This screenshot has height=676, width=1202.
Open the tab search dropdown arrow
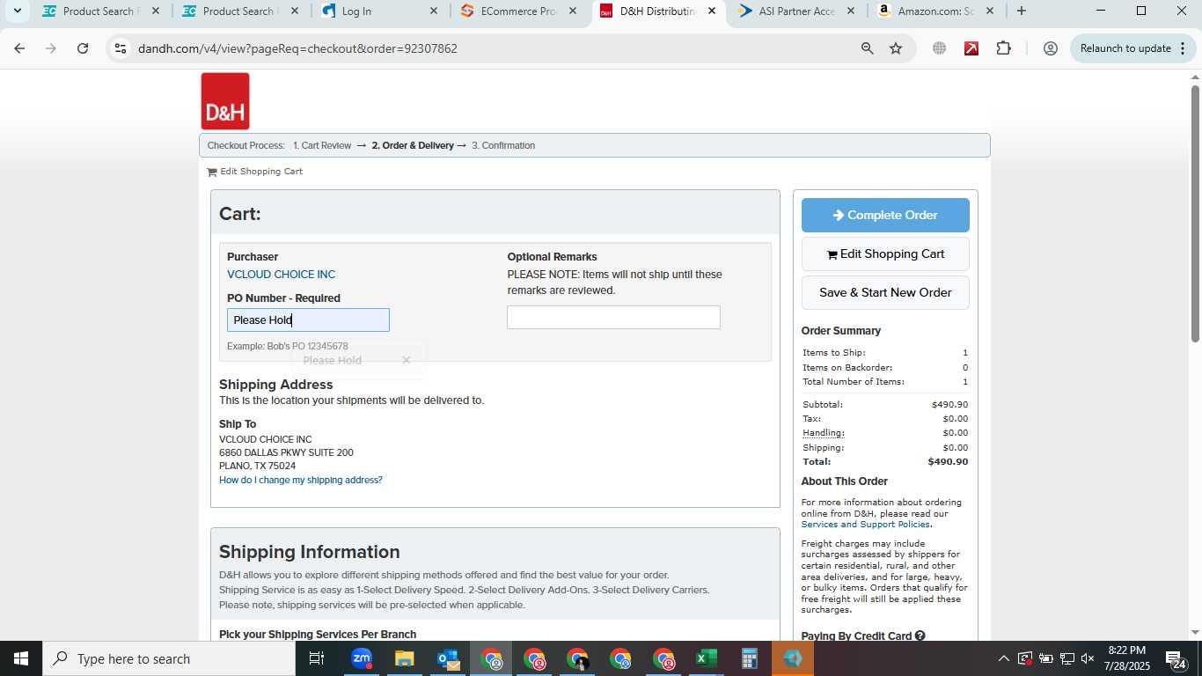(17, 11)
